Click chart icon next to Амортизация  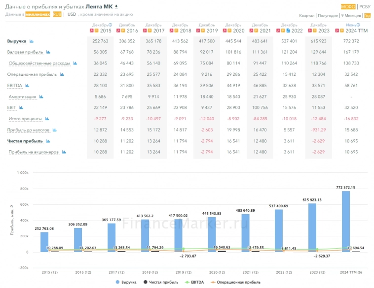coord(41,97)
